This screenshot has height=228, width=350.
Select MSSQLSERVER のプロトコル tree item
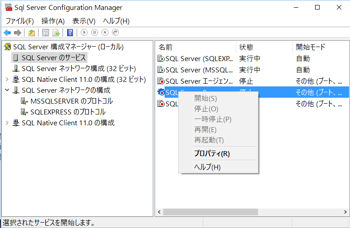click(72, 101)
